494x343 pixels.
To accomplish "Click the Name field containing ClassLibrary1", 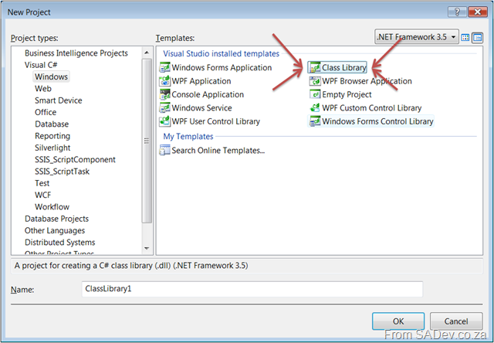I will point(252,289).
